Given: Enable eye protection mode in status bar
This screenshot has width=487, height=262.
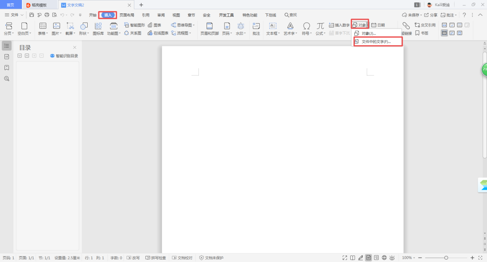Looking at the screenshot, I should pos(392,258).
